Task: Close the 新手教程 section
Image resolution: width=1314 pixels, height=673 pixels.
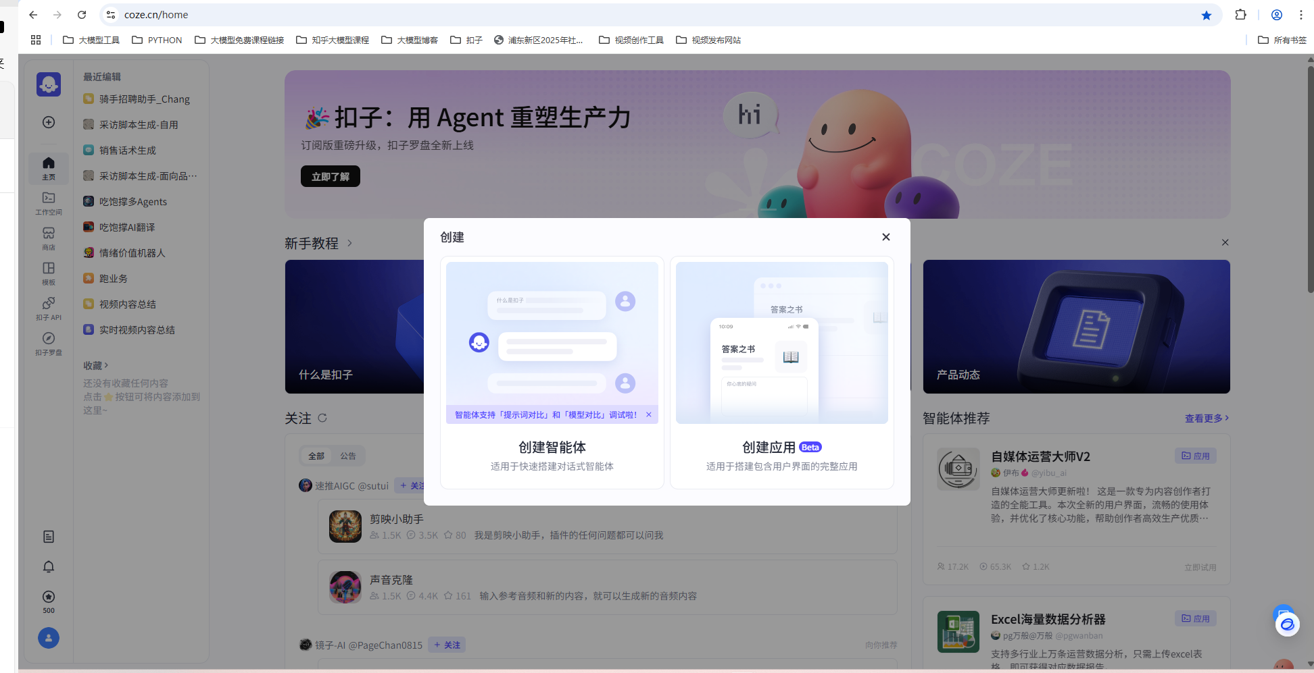Action: (x=1225, y=242)
